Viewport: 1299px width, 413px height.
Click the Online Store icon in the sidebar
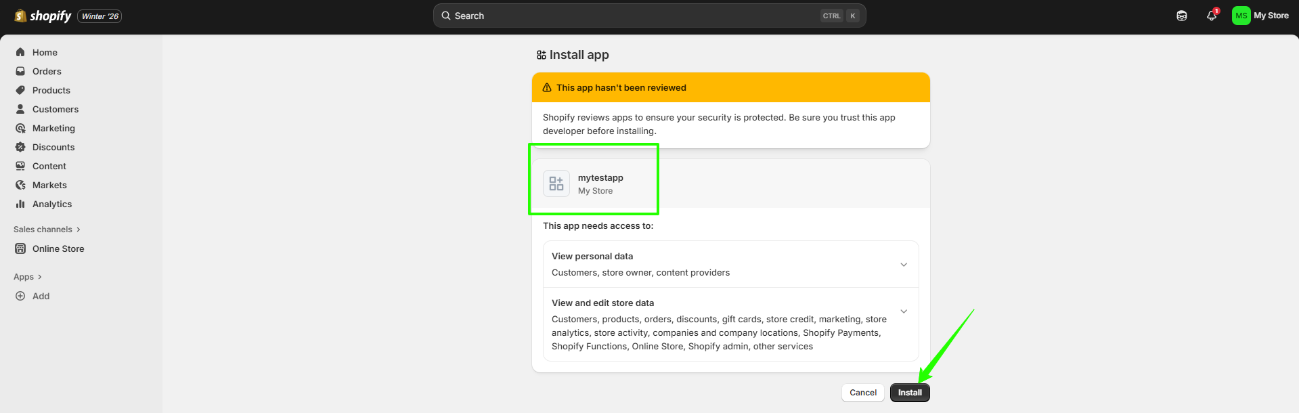[x=20, y=248]
